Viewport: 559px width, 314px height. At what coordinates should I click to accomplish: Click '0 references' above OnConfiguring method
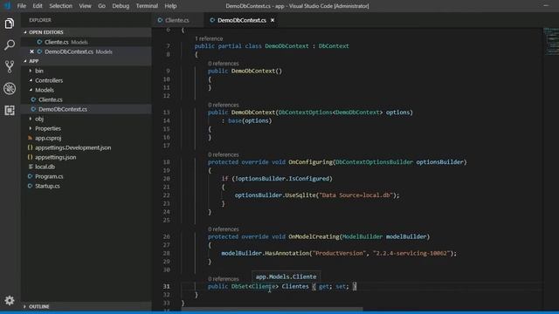coord(224,154)
